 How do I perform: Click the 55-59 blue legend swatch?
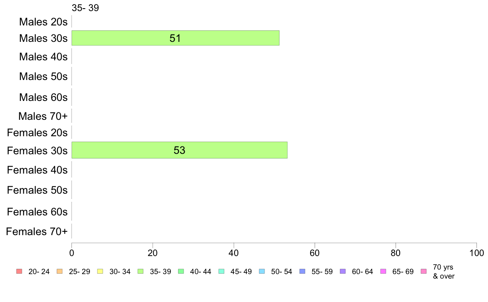pos(302,271)
